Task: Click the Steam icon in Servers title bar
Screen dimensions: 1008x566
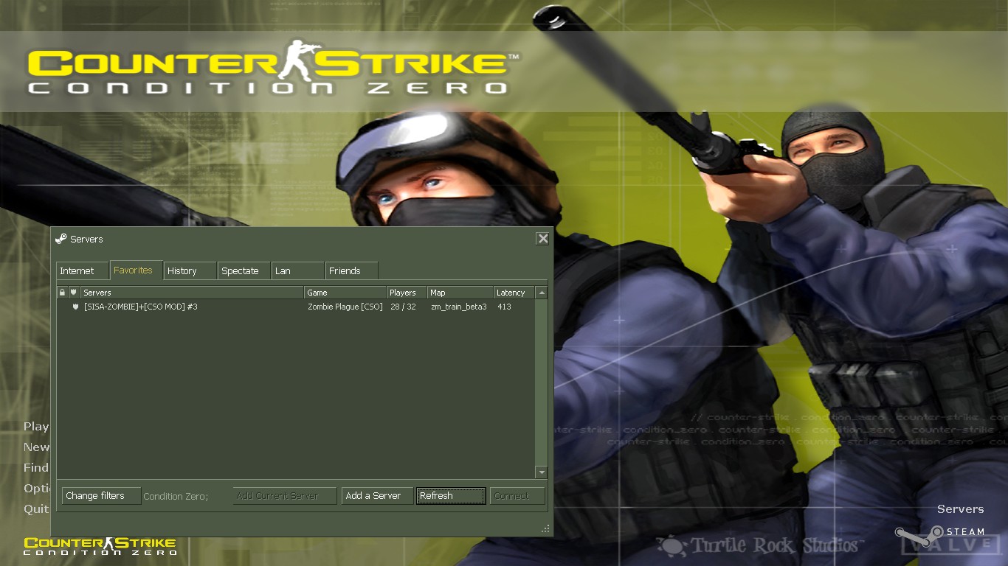Action: (61, 239)
